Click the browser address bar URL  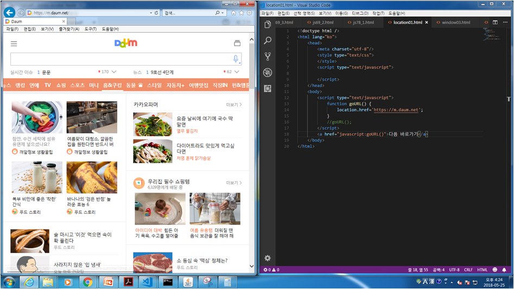(51, 13)
